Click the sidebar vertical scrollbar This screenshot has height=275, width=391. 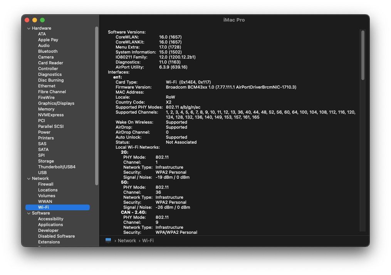[97, 106]
